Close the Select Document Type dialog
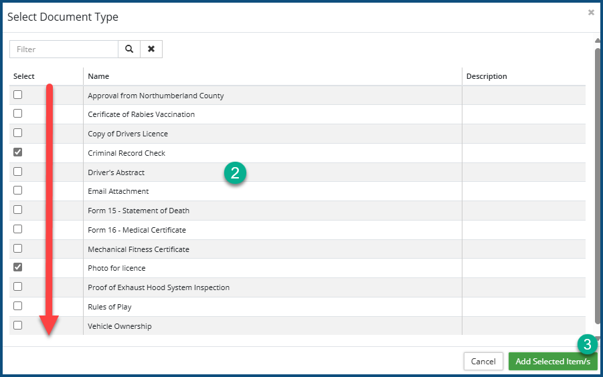Screen dimensions: 603x377 coord(591,13)
